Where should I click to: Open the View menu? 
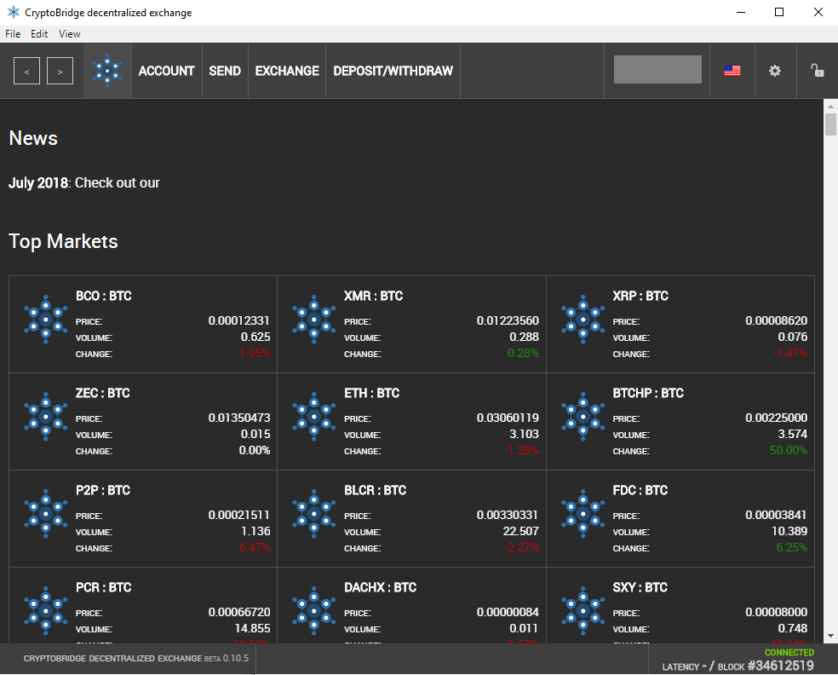pos(70,34)
